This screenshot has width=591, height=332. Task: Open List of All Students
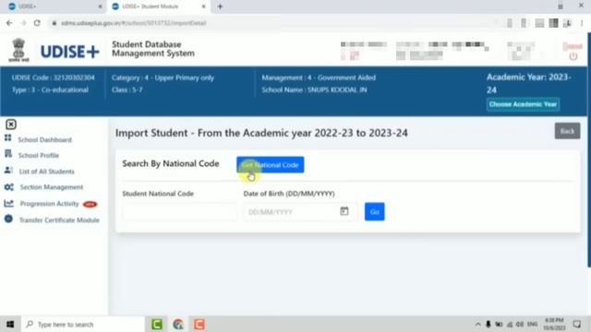(47, 172)
